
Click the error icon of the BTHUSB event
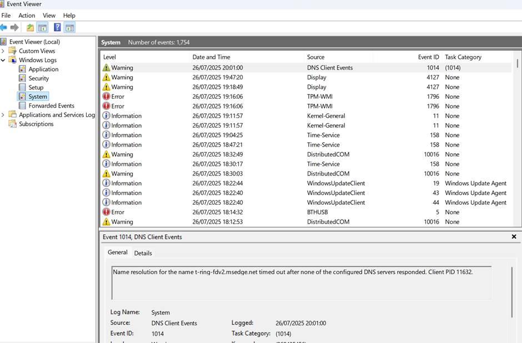[106, 212]
